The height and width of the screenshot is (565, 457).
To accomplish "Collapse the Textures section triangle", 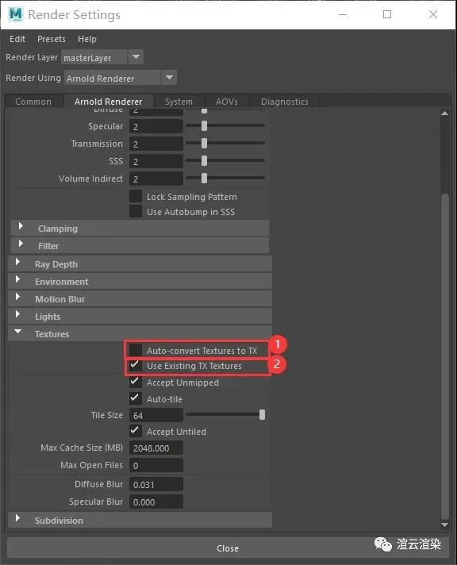I will point(17,331).
